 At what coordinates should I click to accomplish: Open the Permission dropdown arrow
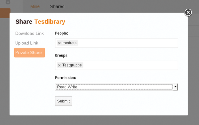coord(175,87)
